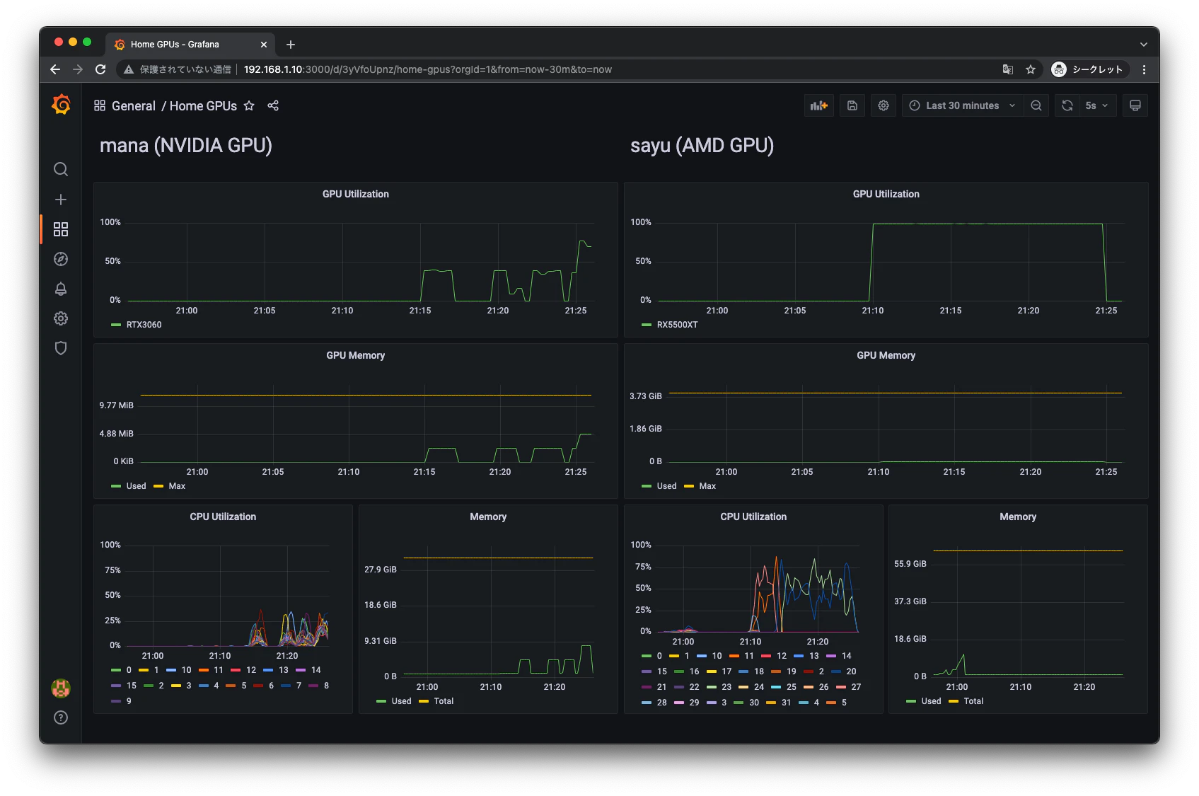
Task: Open sayu GPU Utilization panel title menu
Action: pyautogui.click(x=886, y=194)
